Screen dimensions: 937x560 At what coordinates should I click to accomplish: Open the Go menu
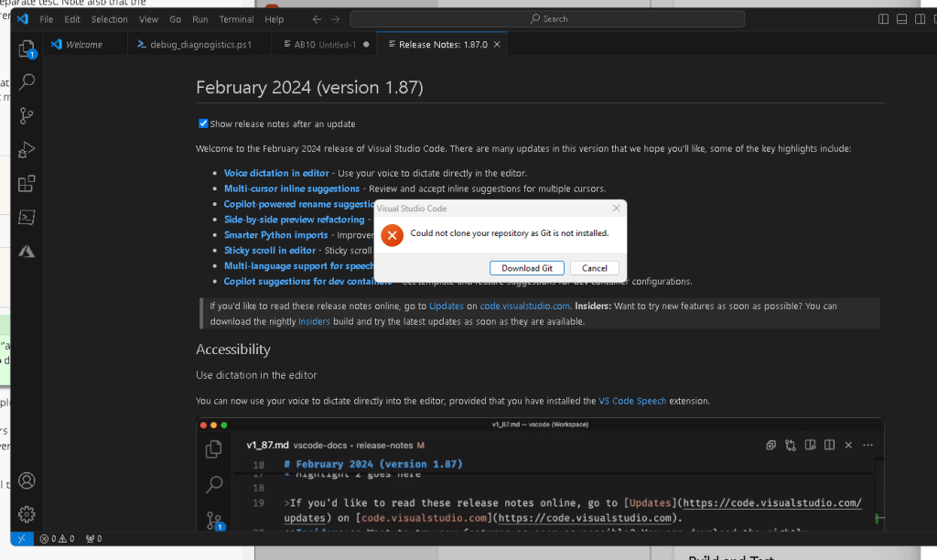coord(175,19)
